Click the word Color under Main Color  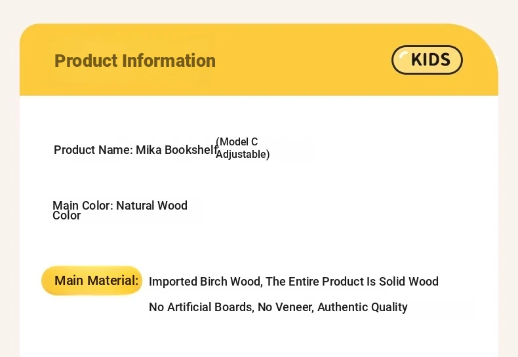66,216
